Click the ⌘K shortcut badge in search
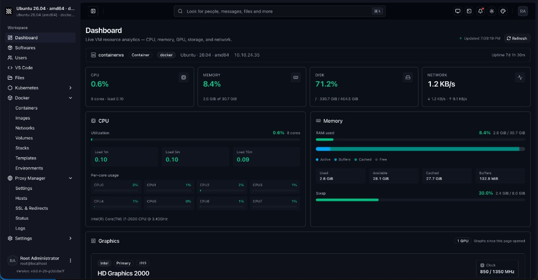The width and height of the screenshot is (538, 280). coord(377,12)
